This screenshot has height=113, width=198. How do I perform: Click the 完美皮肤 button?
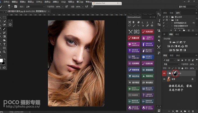click(x=147, y=31)
